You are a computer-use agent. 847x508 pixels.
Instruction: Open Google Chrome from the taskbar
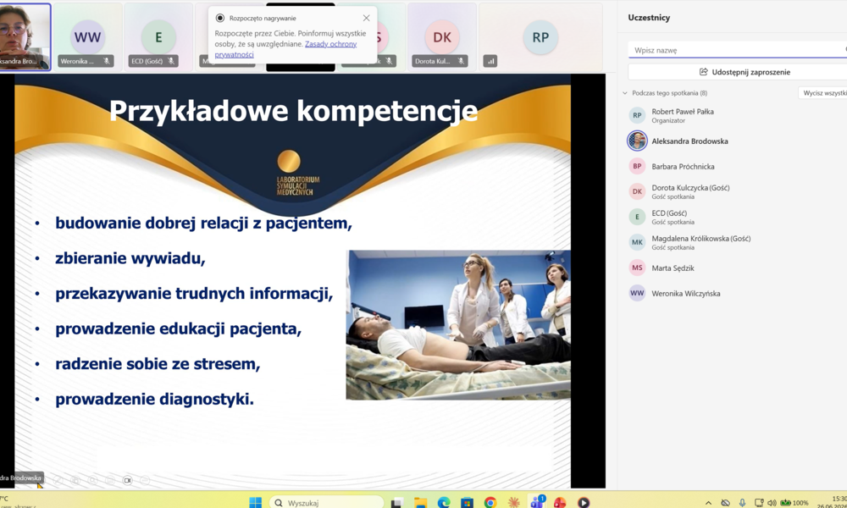[490, 503]
